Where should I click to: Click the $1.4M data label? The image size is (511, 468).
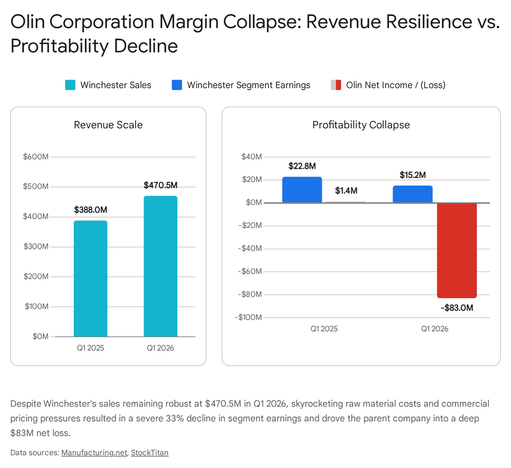pyautogui.click(x=346, y=191)
